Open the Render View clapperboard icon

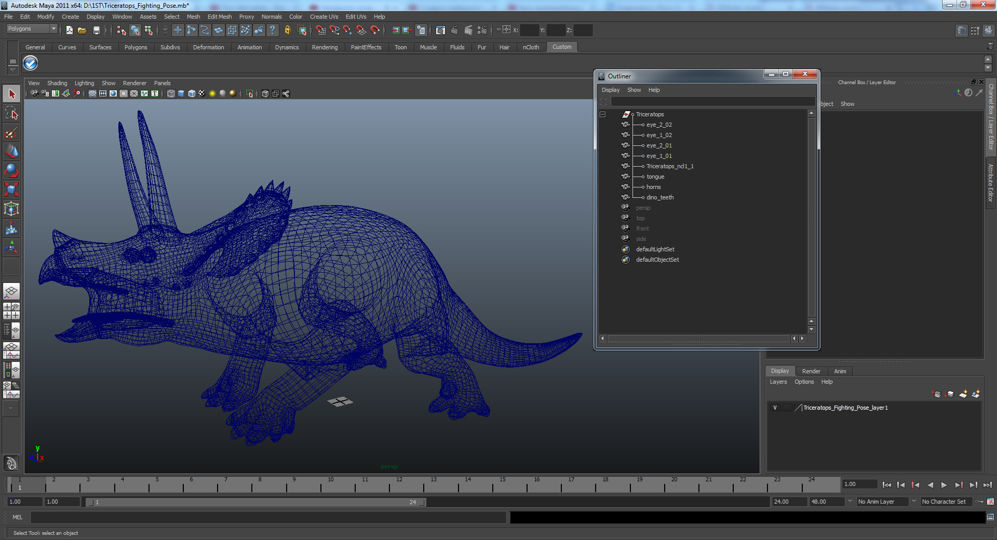tap(440, 30)
